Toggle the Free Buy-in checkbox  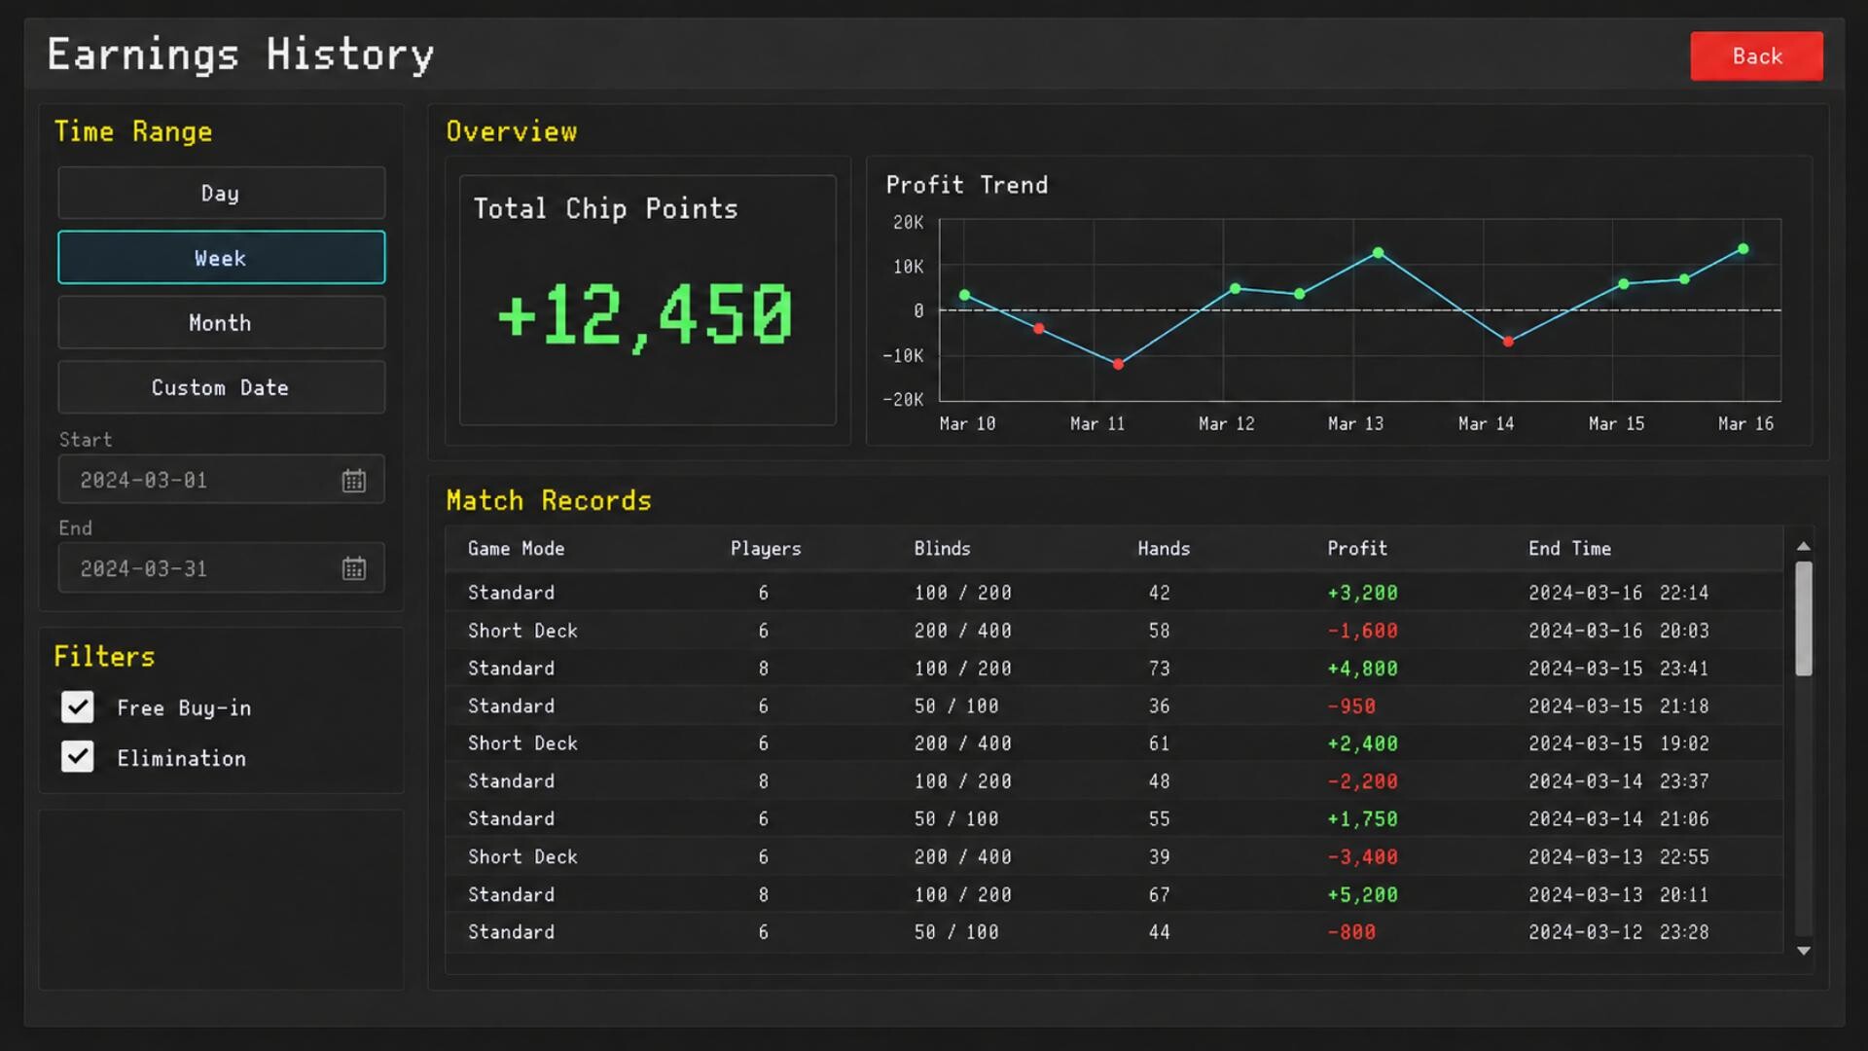[78, 707]
